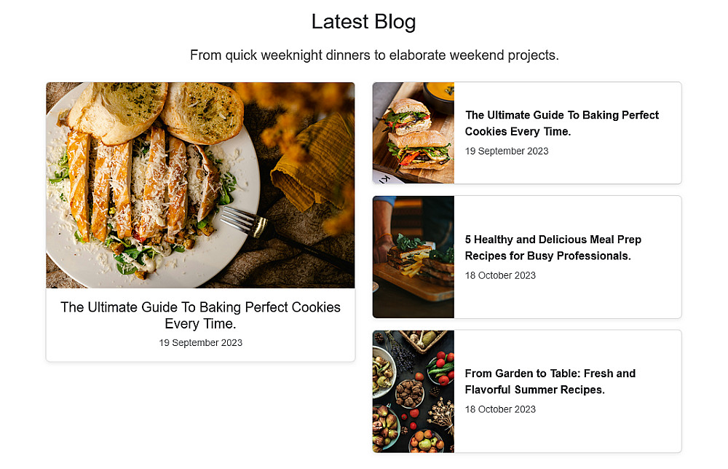This screenshot has height=469, width=728.
Task: Click the 19 September 2023 date in the sandwich card
Action: [507, 151]
